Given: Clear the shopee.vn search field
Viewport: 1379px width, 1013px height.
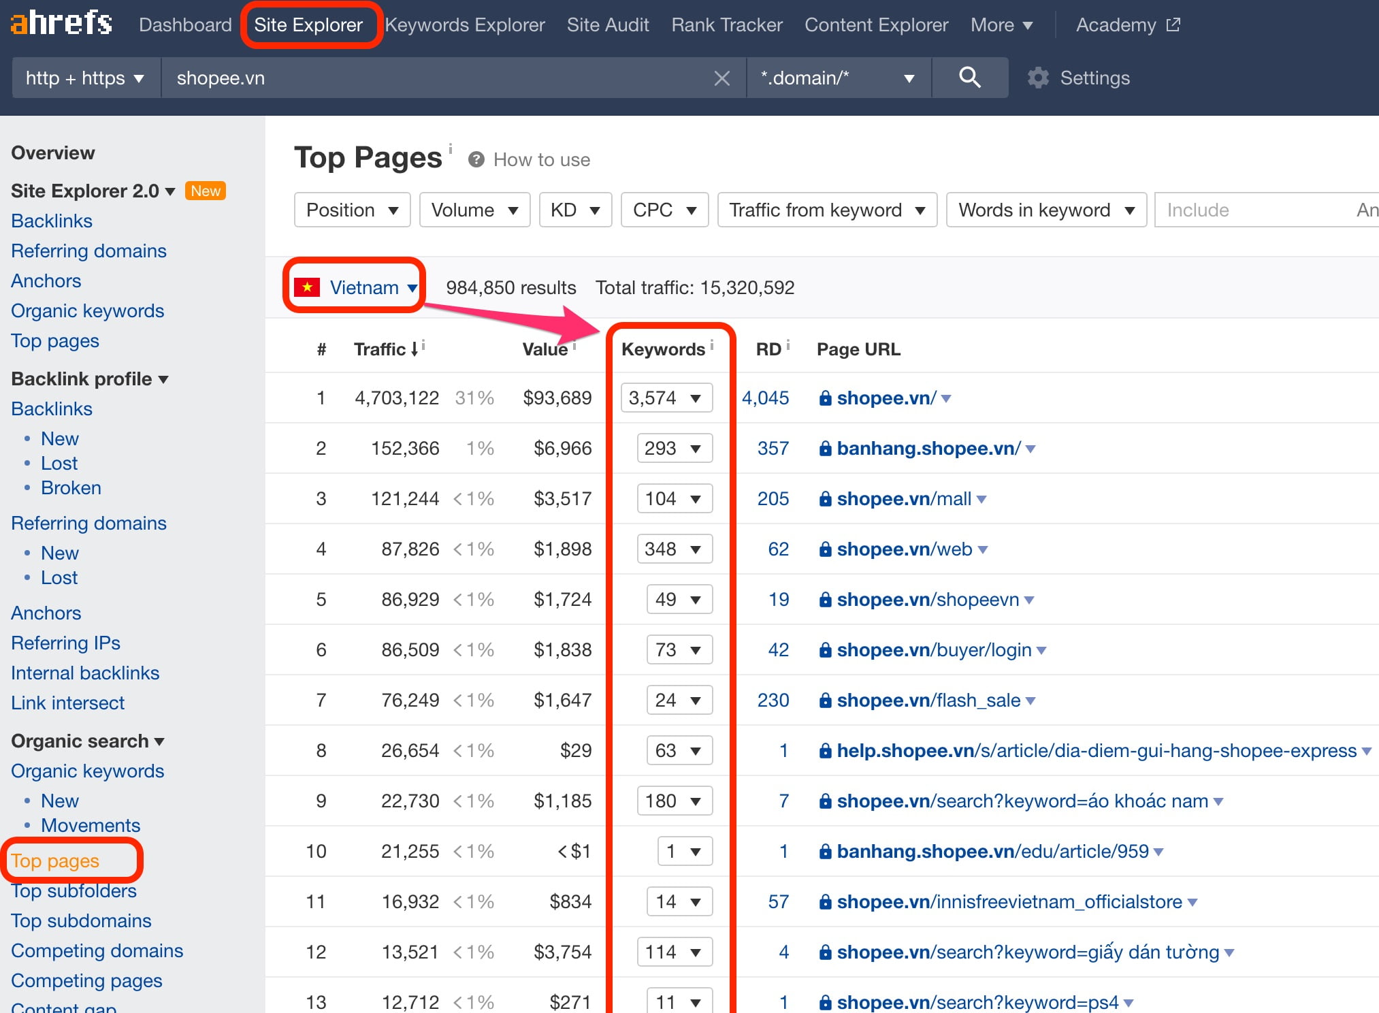Looking at the screenshot, I should click(722, 78).
